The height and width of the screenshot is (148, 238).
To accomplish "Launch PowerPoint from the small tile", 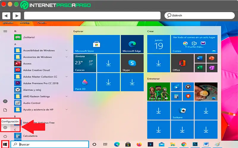I will (212, 58).
